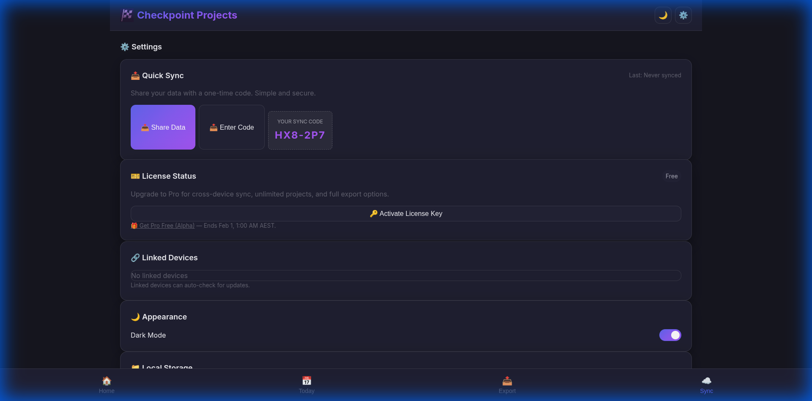Toggle theme with the moon icon in header
Image resolution: width=812 pixels, height=401 pixels.
(x=663, y=15)
